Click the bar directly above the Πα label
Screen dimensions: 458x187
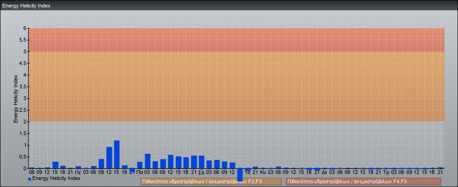click(140, 165)
